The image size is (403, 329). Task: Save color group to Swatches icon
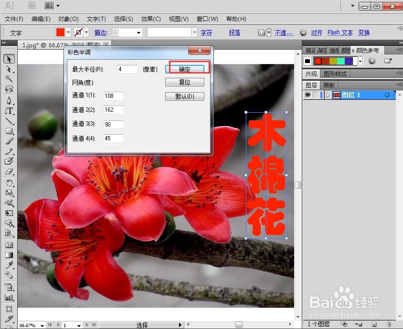point(388,61)
